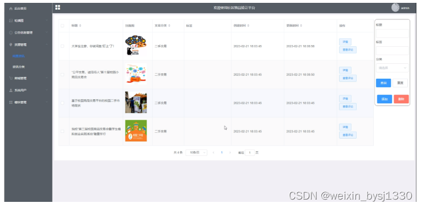Image resolution: width=421 pixels, height=207 pixels.
Task: Open the black cartoon cover thumbnail
Action: pyautogui.click(x=136, y=46)
